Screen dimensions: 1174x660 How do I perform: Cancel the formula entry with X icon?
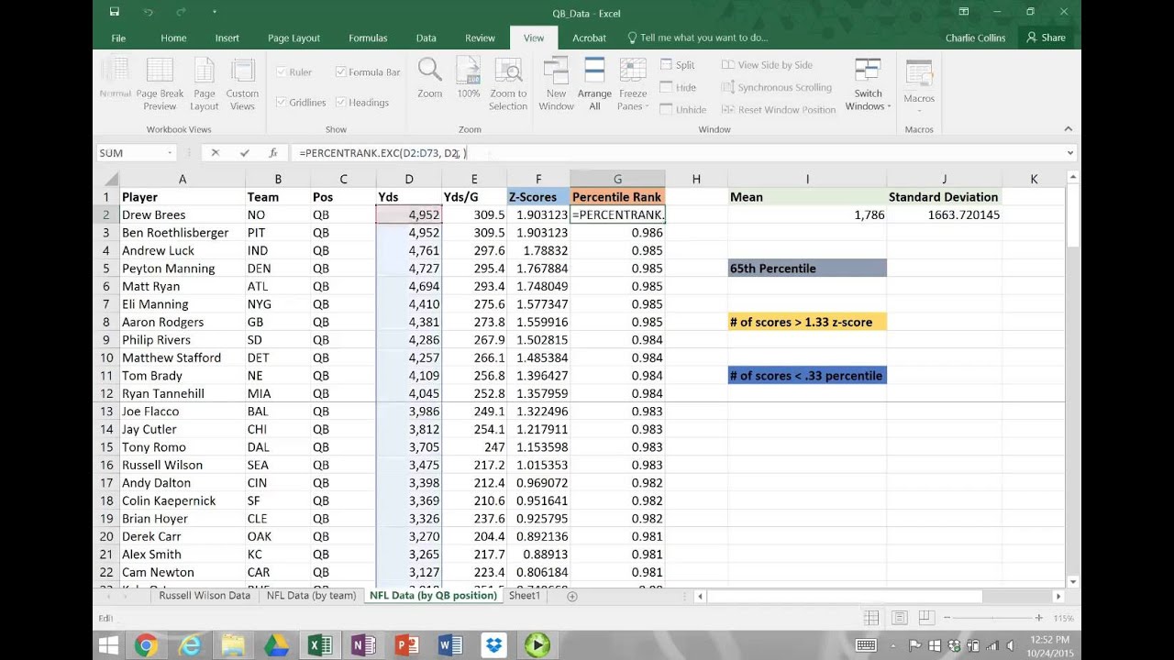216,153
